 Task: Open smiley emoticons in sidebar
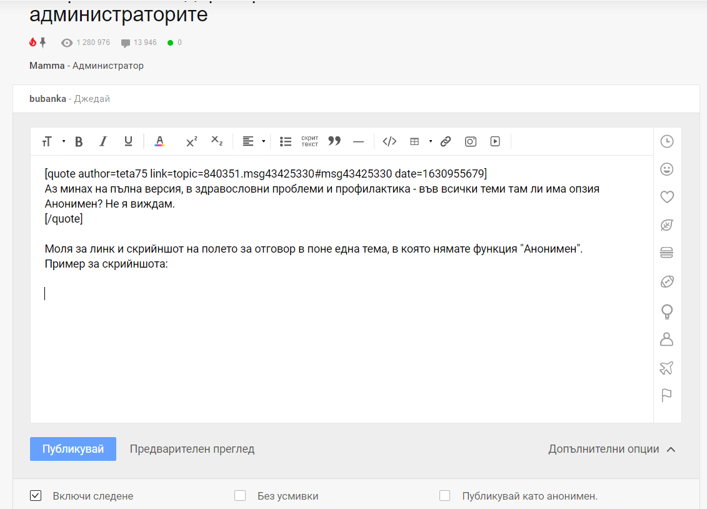(667, 169)
